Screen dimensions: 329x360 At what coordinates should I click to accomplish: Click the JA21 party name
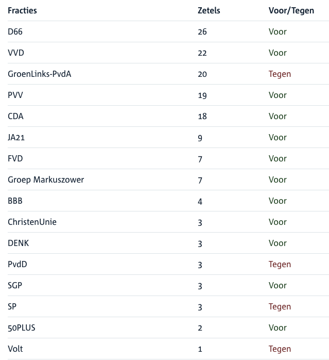coord(18,137)
